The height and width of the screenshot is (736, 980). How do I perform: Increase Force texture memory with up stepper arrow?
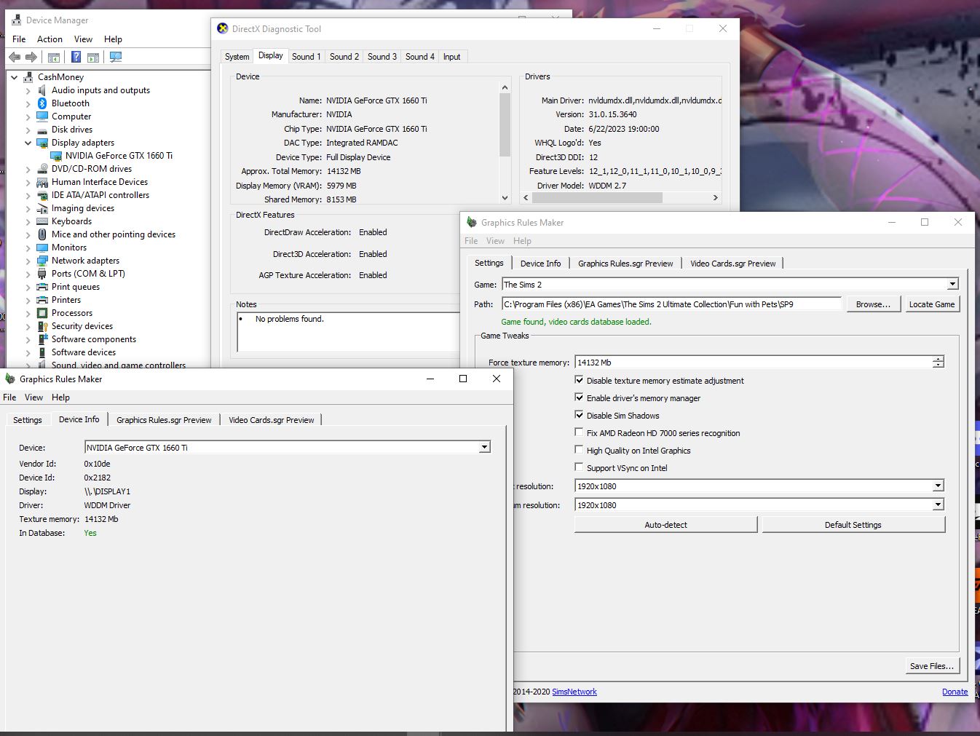tap(938, 359)
